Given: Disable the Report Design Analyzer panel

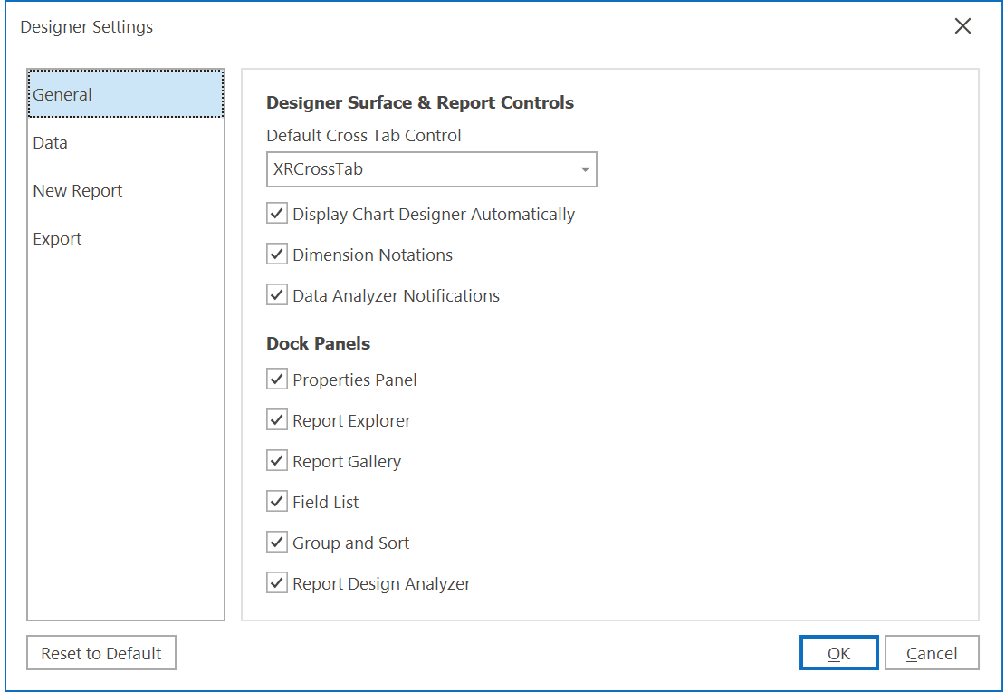Looking at the screenshot, I should (x=277, y=584).
